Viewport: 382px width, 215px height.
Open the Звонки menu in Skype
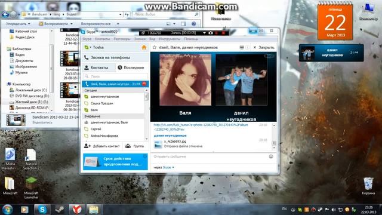[140, 39]
